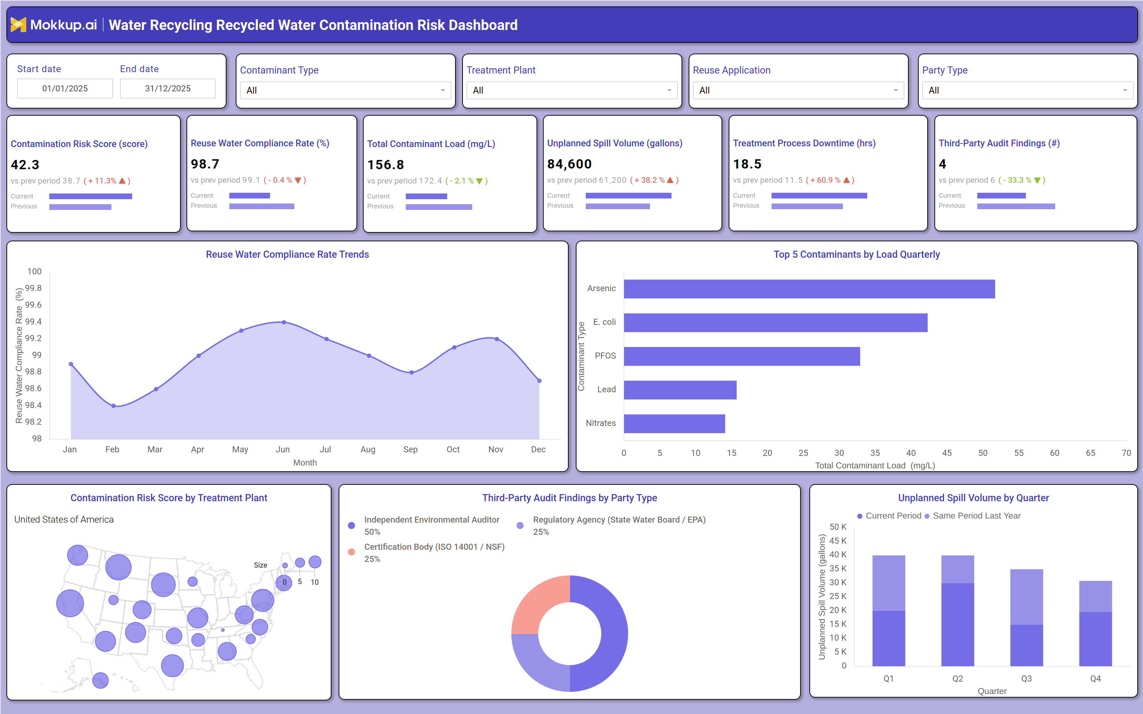Click the Total Contaminant Load (mg/L) title
1143x714 pixels.
pos(431,144)
